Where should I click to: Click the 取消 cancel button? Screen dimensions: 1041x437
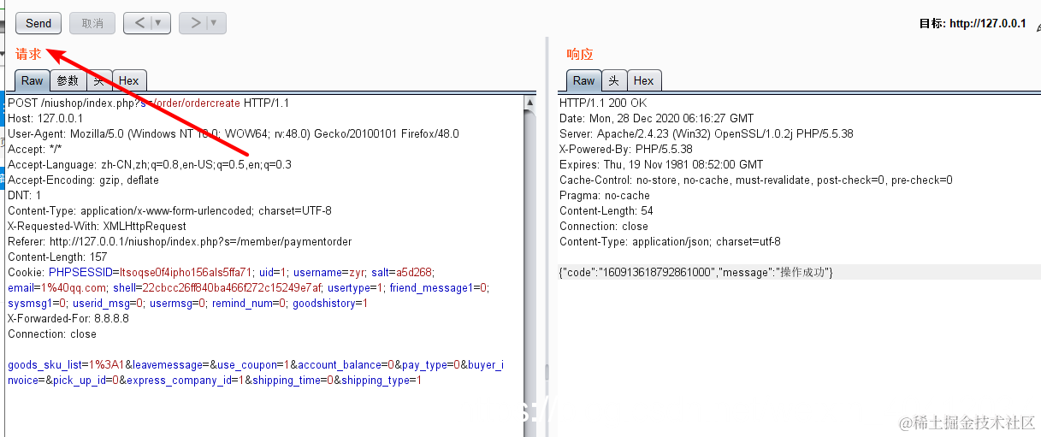92,23
